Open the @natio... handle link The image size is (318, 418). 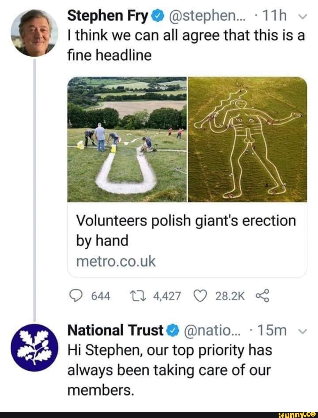212,330
